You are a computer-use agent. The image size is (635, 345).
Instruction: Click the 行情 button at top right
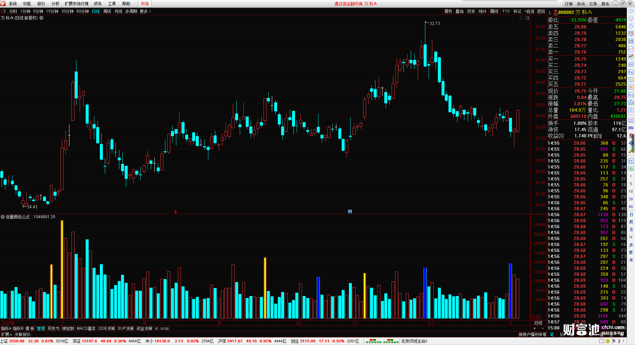click(x=569, y=4)
